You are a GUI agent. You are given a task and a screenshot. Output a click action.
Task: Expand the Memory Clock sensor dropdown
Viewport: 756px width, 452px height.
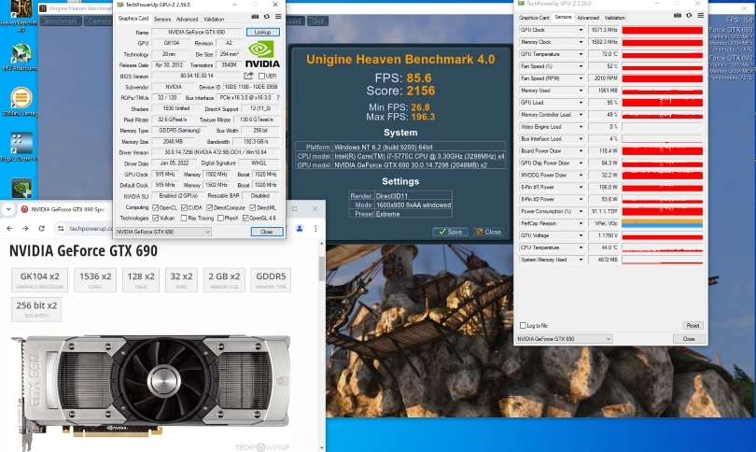coord(581,42)
